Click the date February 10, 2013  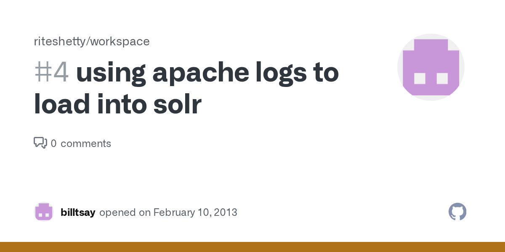pyautogui.click(x=195, y=213)
